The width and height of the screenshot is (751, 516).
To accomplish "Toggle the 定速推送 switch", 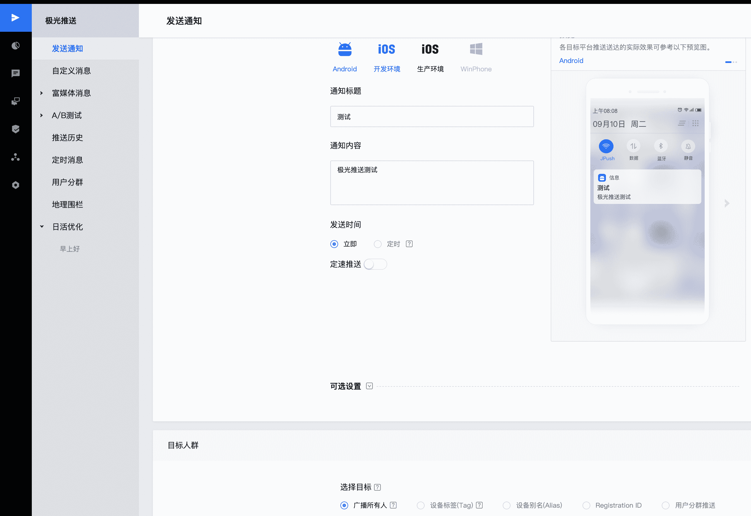I will tap(375, 264).
